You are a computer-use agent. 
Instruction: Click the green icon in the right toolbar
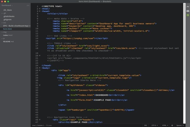tap(188, 15)
